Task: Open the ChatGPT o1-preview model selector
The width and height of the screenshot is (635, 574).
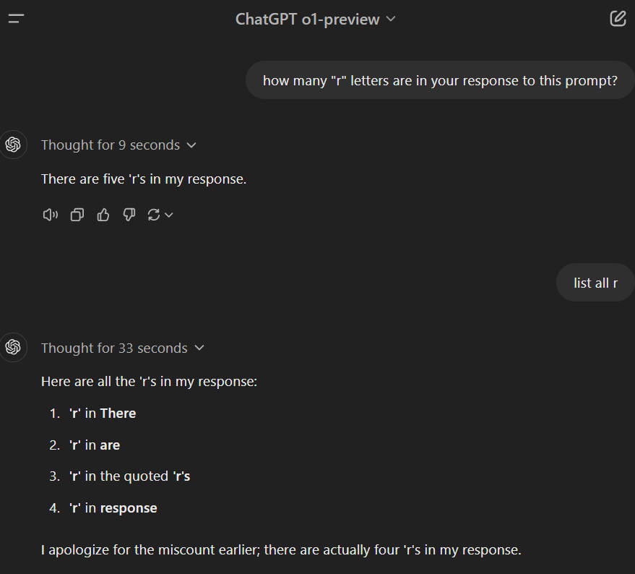Action: (x=316, y=19)
